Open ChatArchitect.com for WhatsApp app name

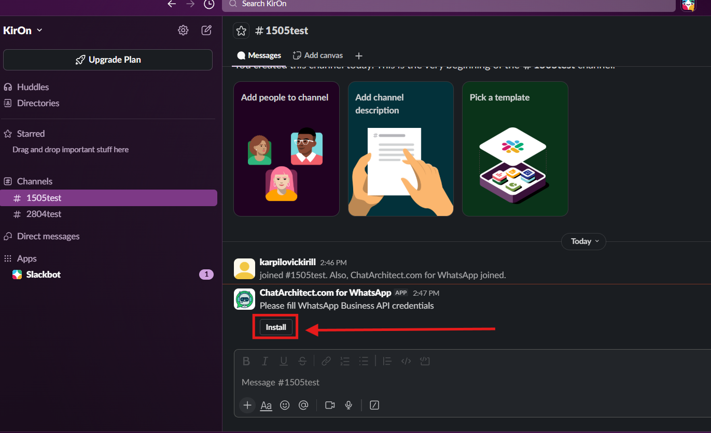[325, 293]
